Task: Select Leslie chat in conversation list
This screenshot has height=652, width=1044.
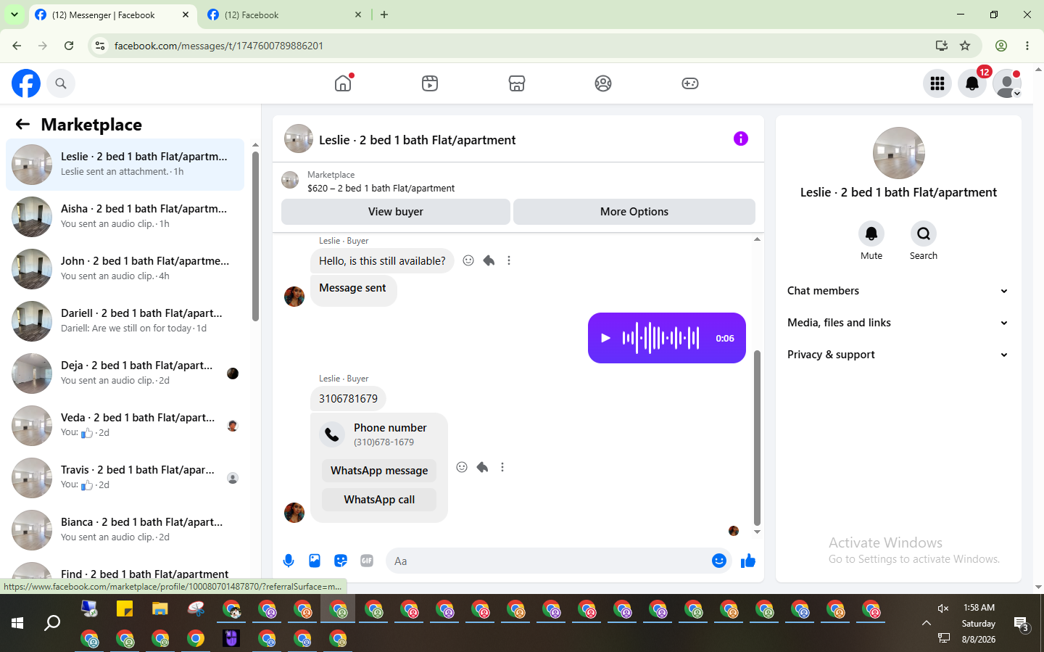Action: pyautogui.click(x=125, y=165)
